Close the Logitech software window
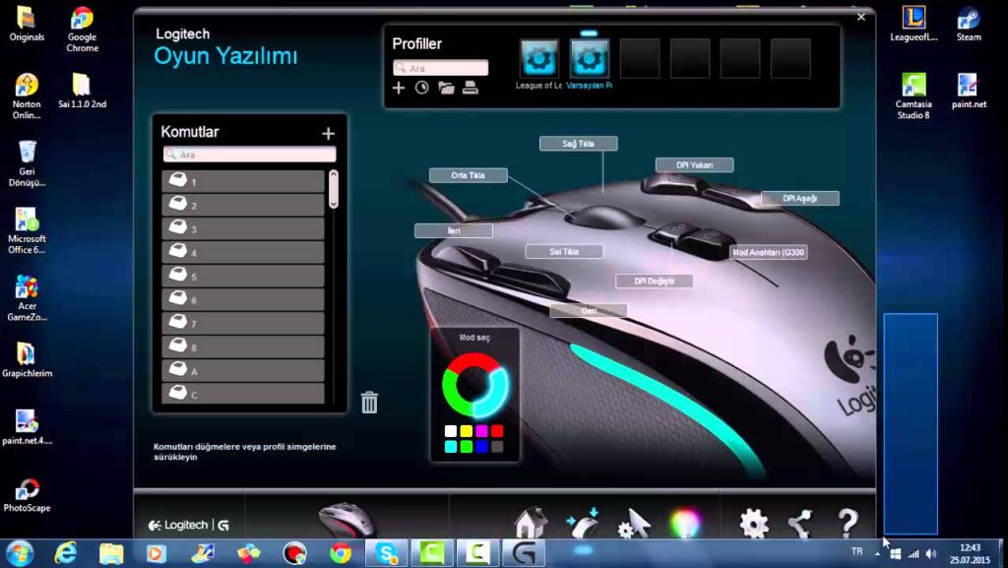Image resolution: width=1008 pixels, height=568 pixels. (x=861, y=18)
